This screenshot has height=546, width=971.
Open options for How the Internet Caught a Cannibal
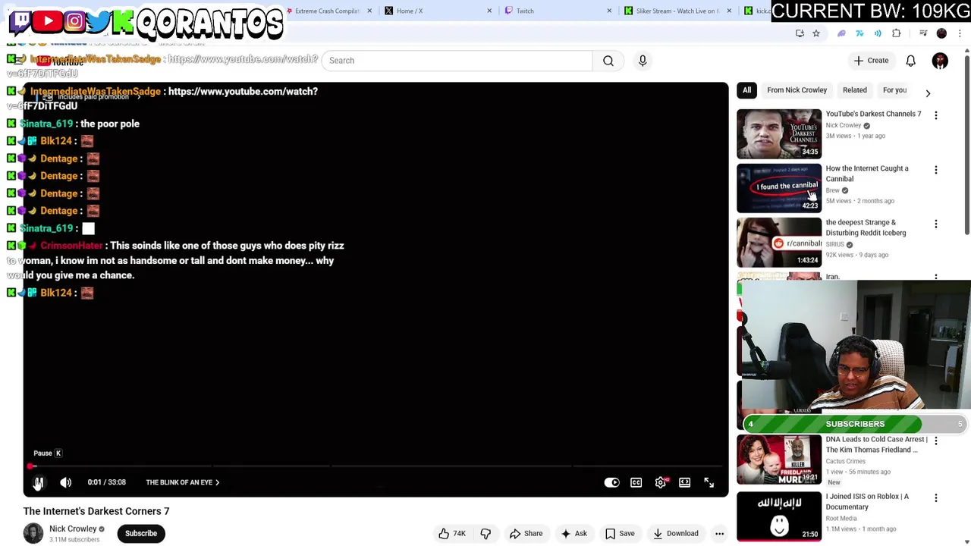pyautogui.click(x=936, y=170)
